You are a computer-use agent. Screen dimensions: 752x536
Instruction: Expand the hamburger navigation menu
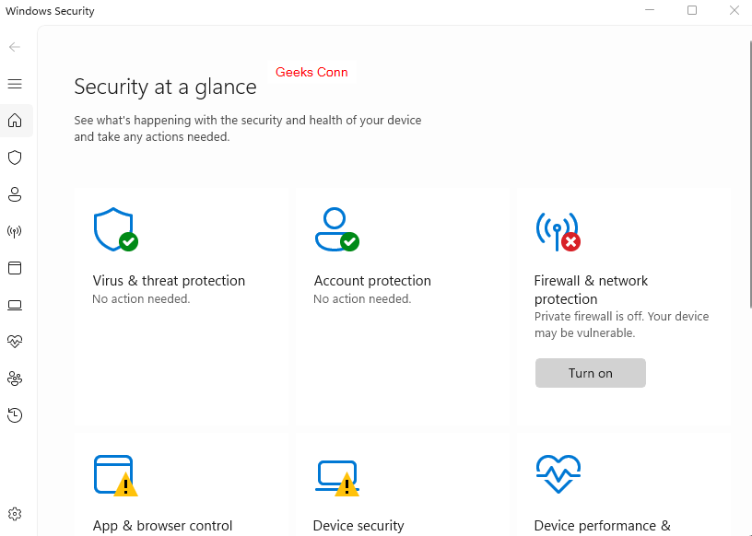(15, 84)
